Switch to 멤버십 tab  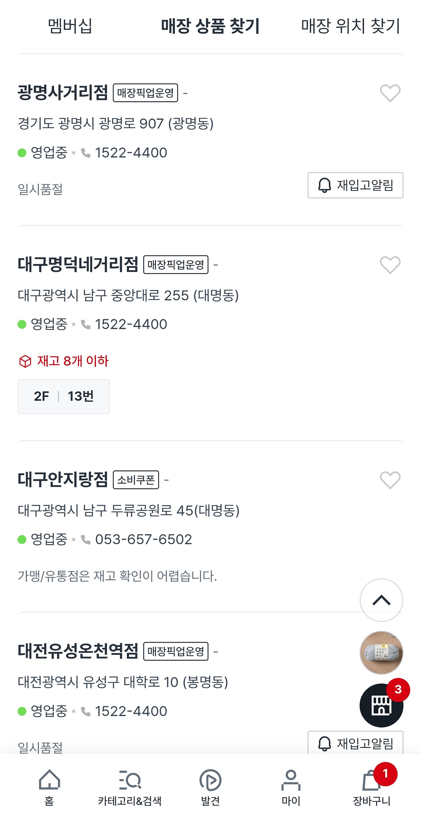click(70, 26)
